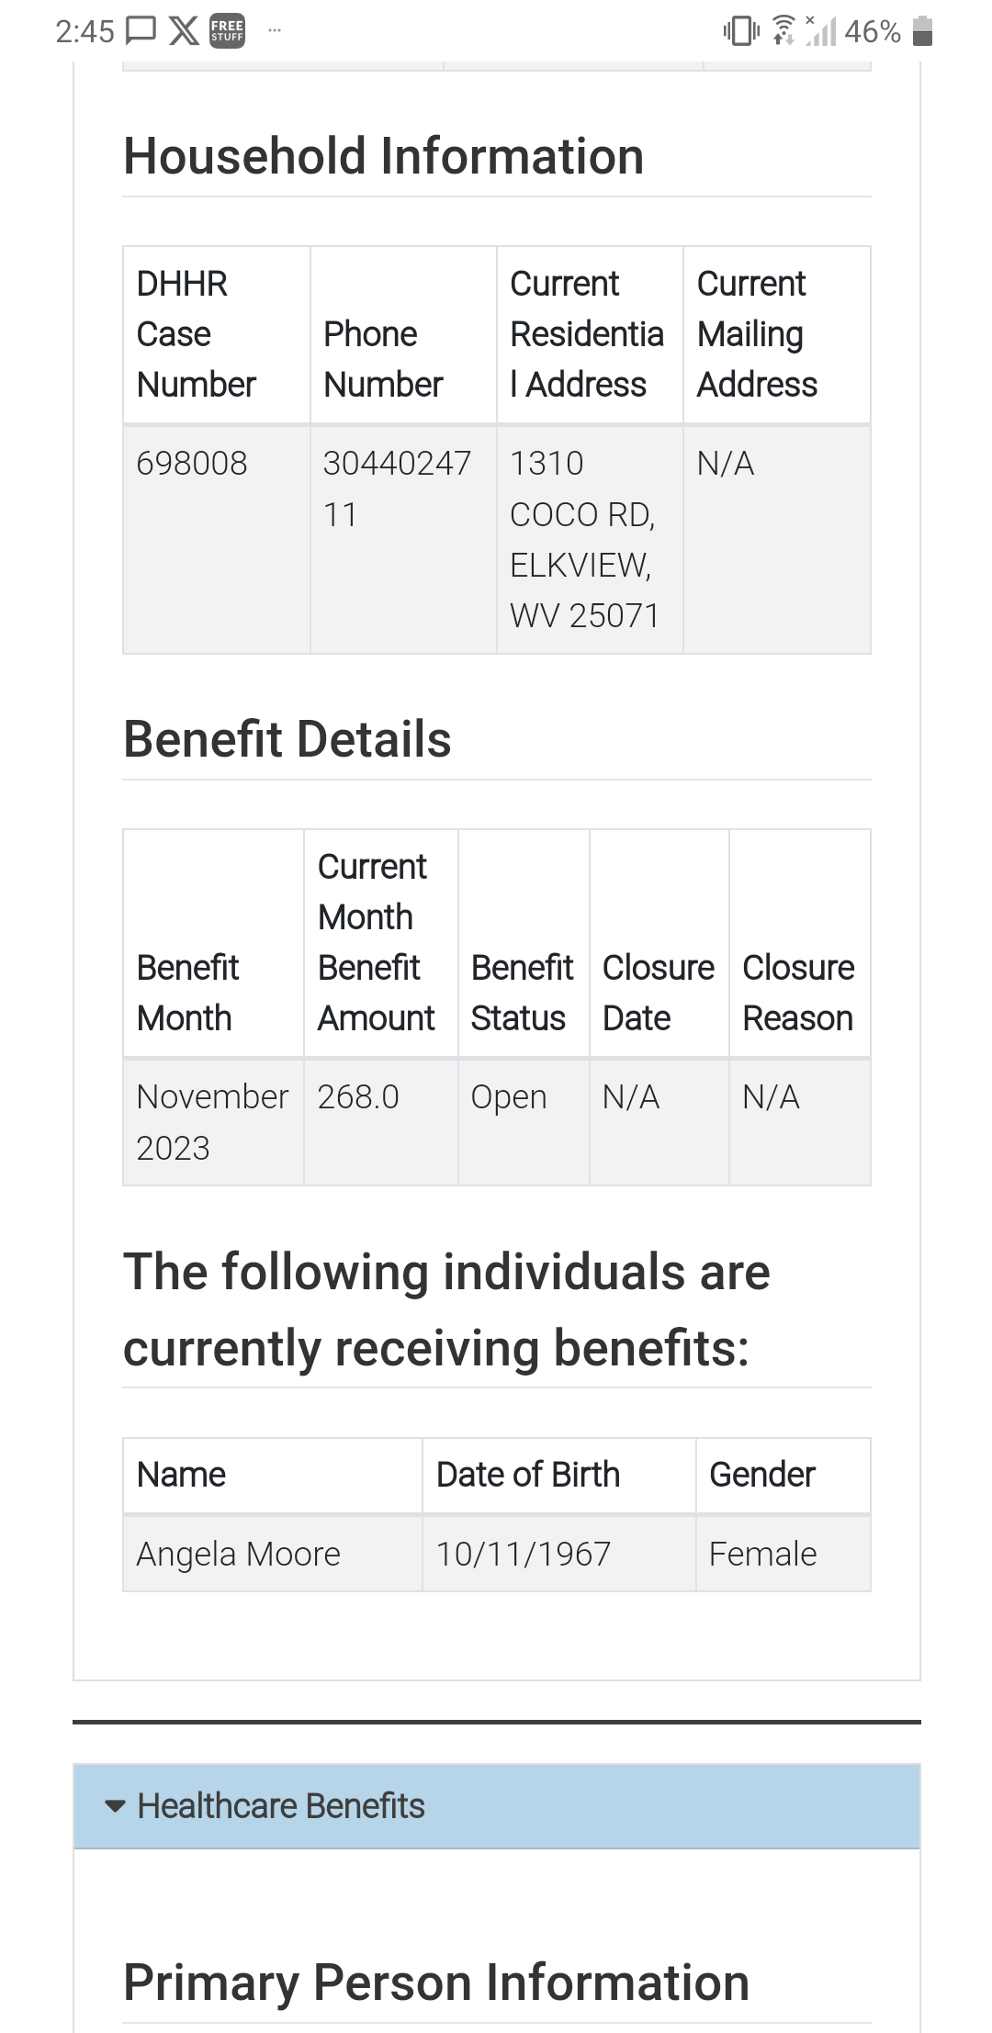The image size is (992, 2033).
Task: Collapse the Healthcare Benefits section
Action: [497, 1805]
